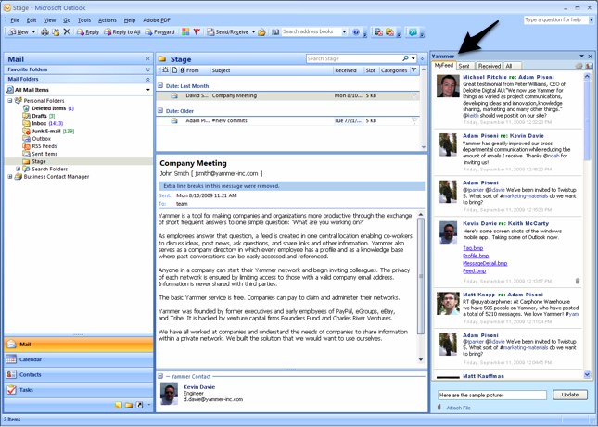Open the New button dropdown arrow
Image resolution: width=598 pixels, height=427 pixels.
click(x=33, y=32)
